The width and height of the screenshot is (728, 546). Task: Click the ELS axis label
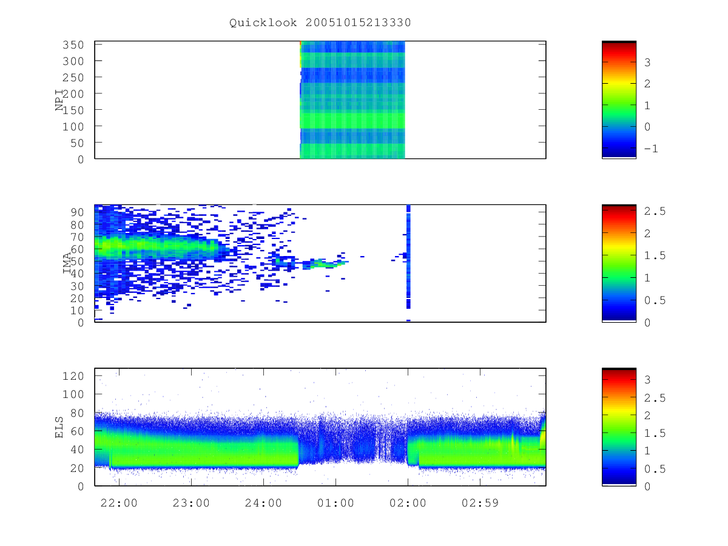[59, 426]
